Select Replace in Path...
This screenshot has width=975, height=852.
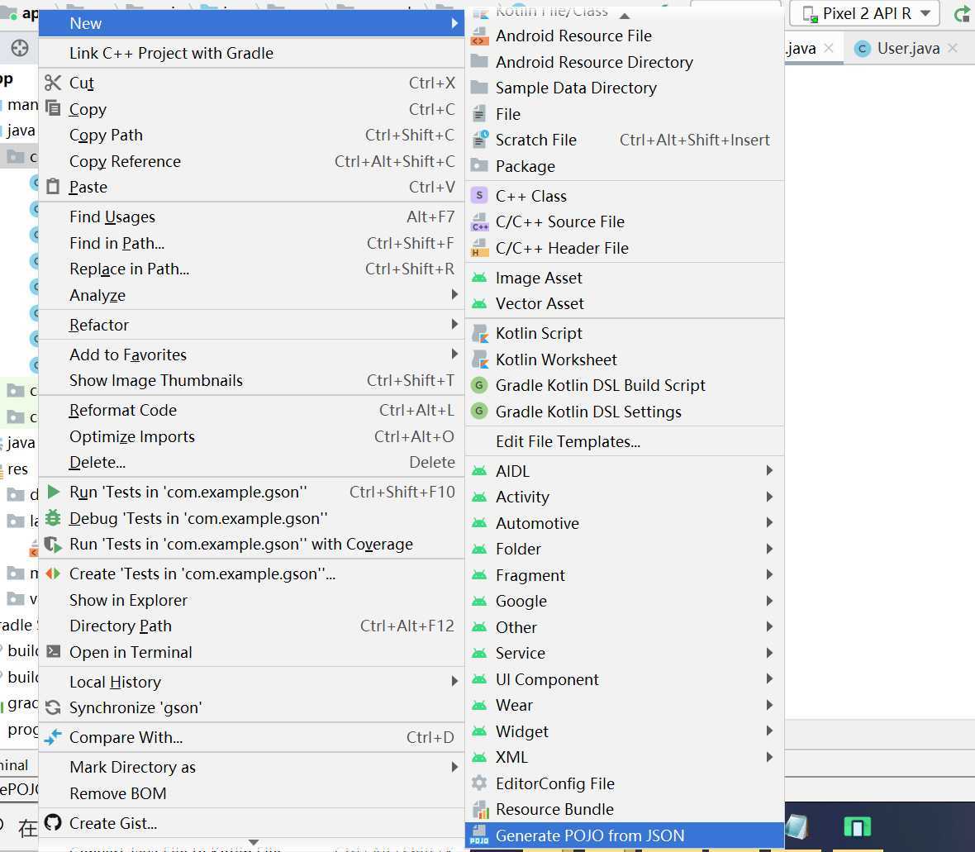pyautogui.click(x=251, y=269)
